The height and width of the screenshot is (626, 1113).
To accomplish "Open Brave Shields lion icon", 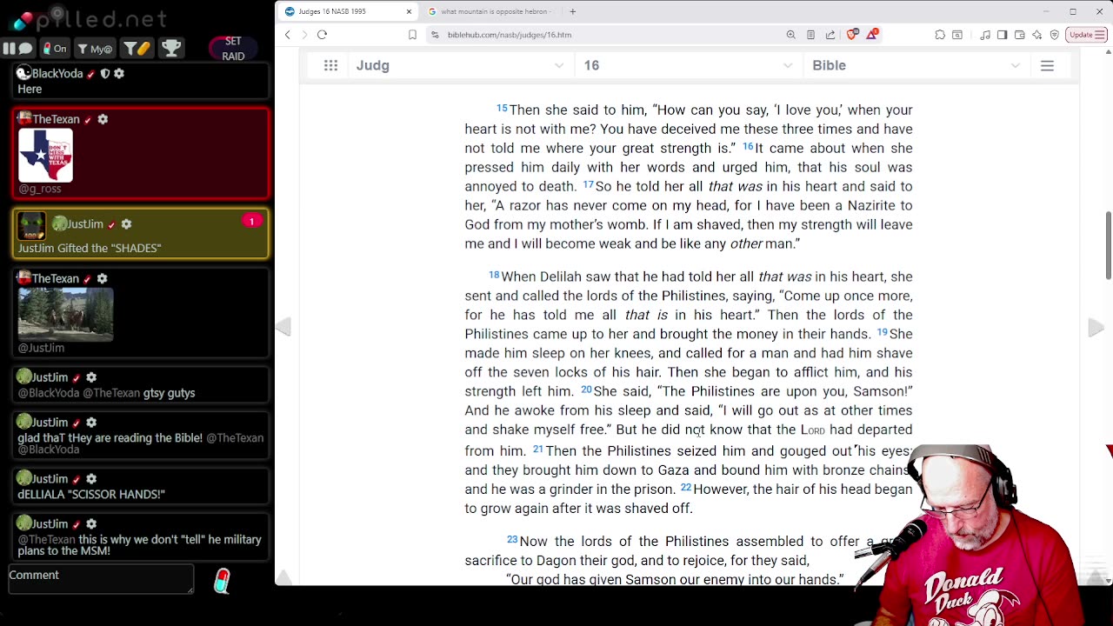I will [x=852, y=35].
